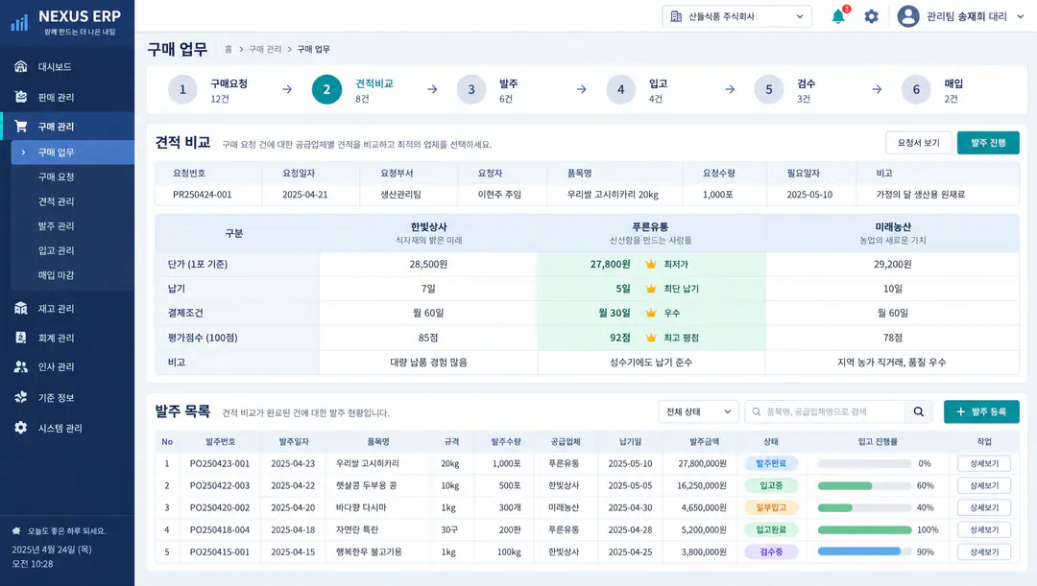The image size is (1037, 586).
Task: Select step 2 견적비교 circle
Action: point(326,90)
